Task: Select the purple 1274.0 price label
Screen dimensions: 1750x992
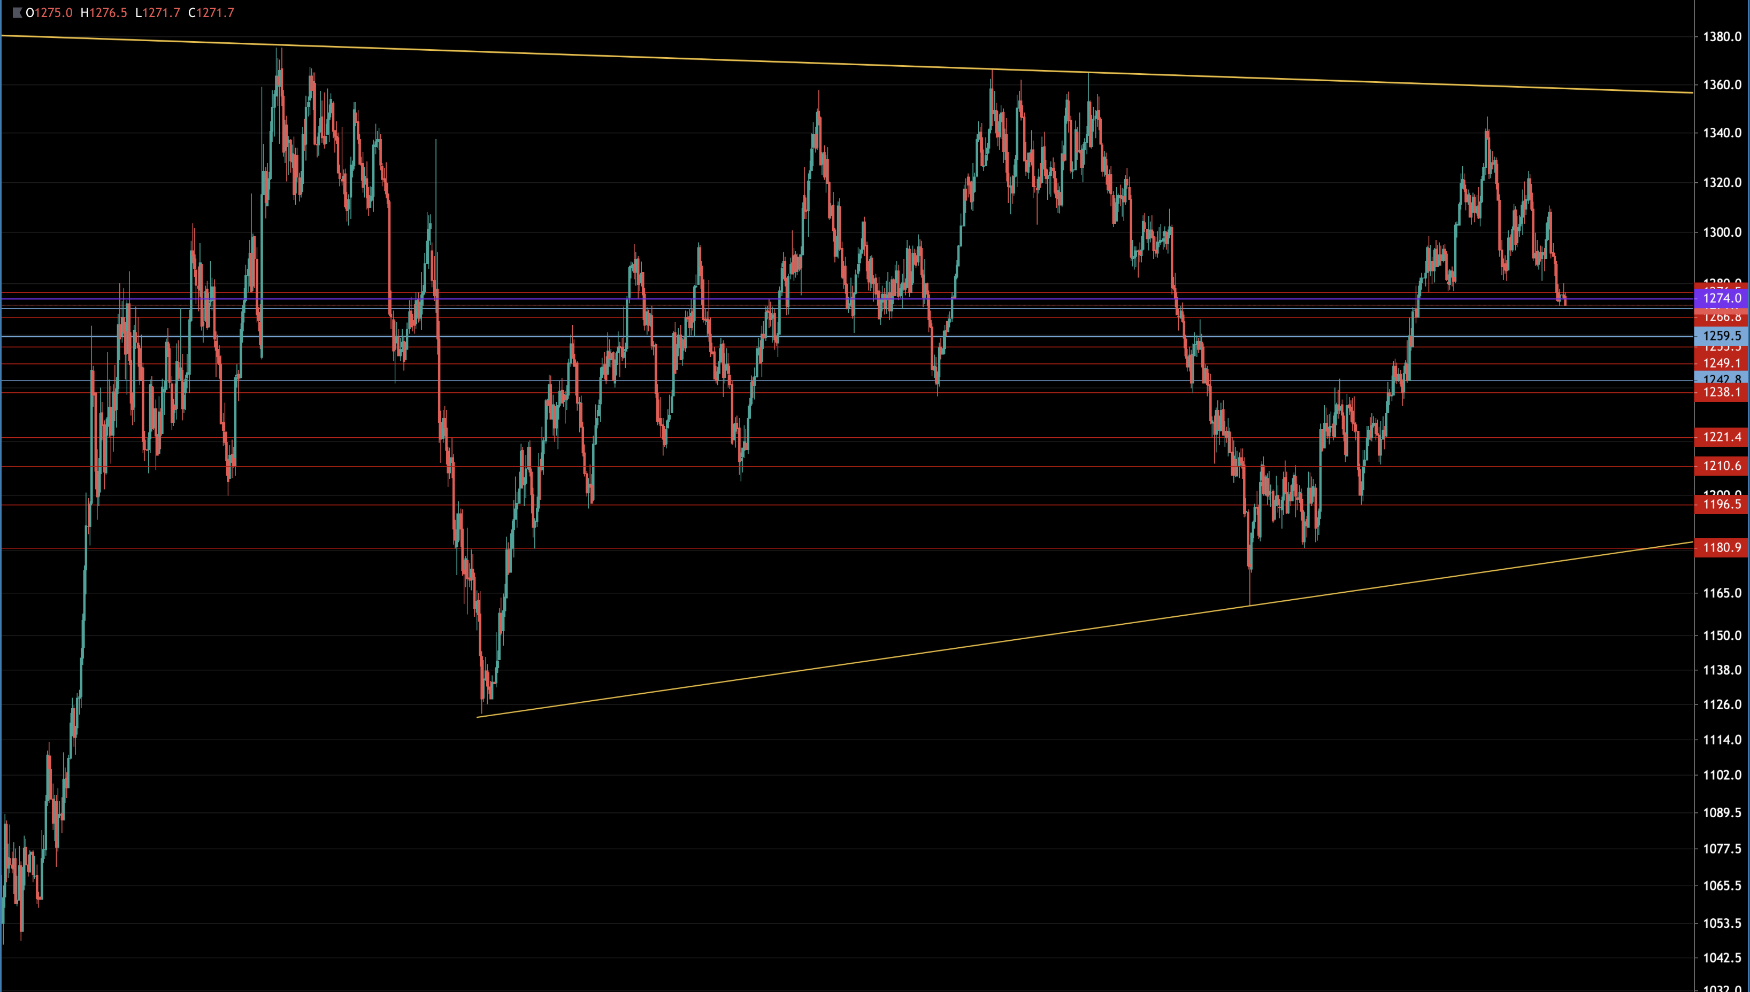Action: point(1721,298)
